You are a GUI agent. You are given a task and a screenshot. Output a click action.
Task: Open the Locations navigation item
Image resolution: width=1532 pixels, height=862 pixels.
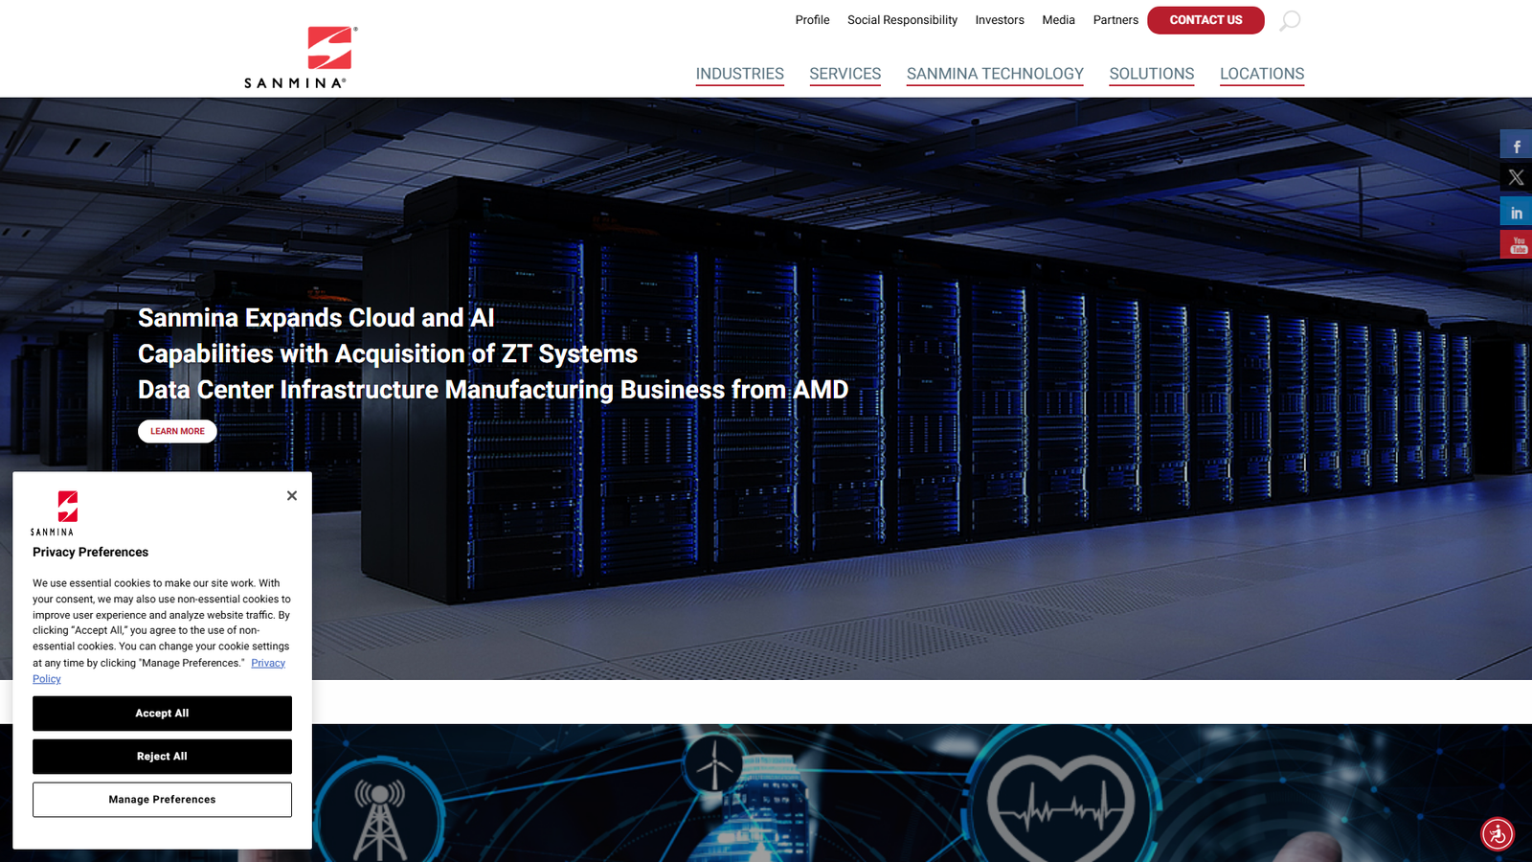[1261, 74]
